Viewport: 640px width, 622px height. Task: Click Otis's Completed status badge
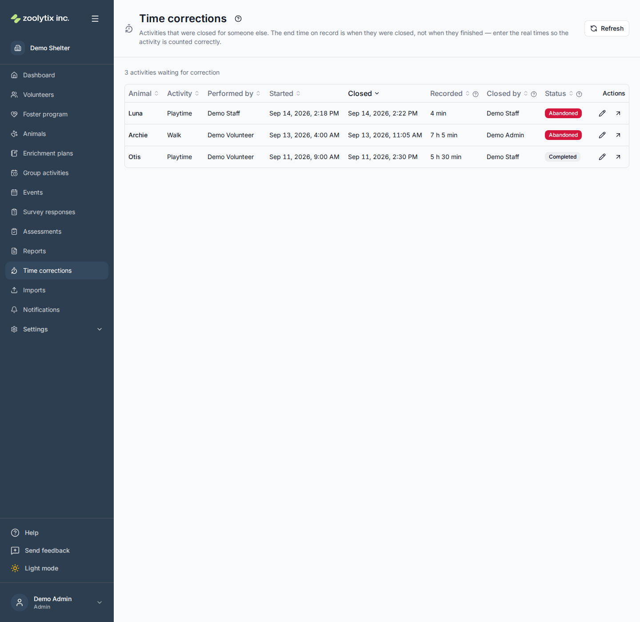point(563,157)
